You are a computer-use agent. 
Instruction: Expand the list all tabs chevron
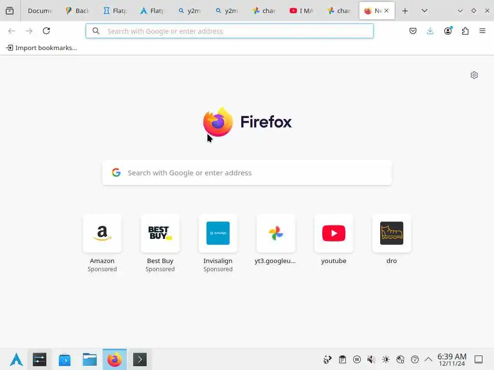point(425,11)
